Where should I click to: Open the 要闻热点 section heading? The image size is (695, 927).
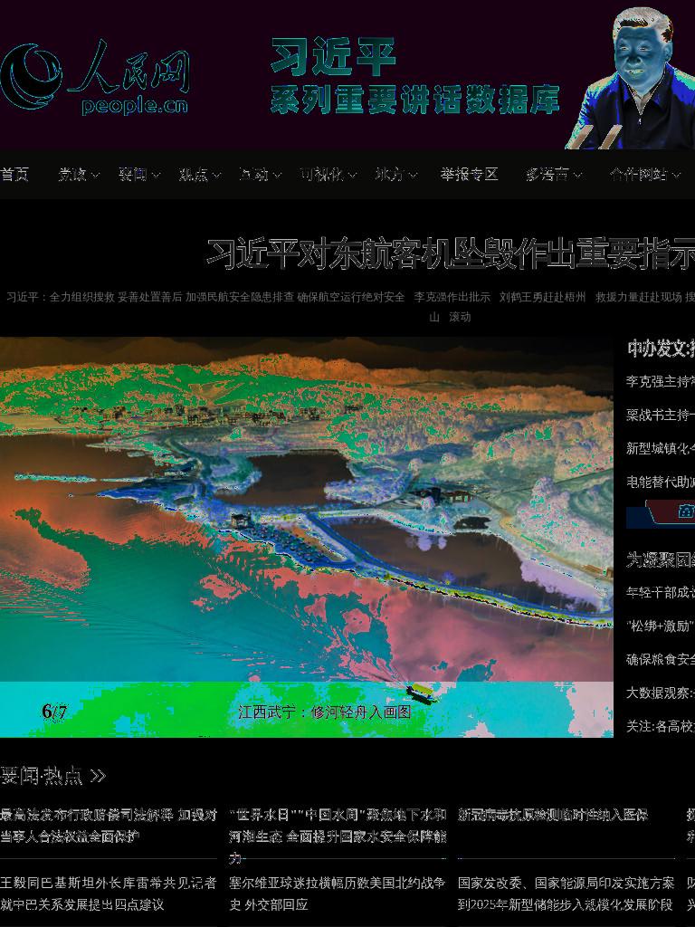click(x=42, y=776)
